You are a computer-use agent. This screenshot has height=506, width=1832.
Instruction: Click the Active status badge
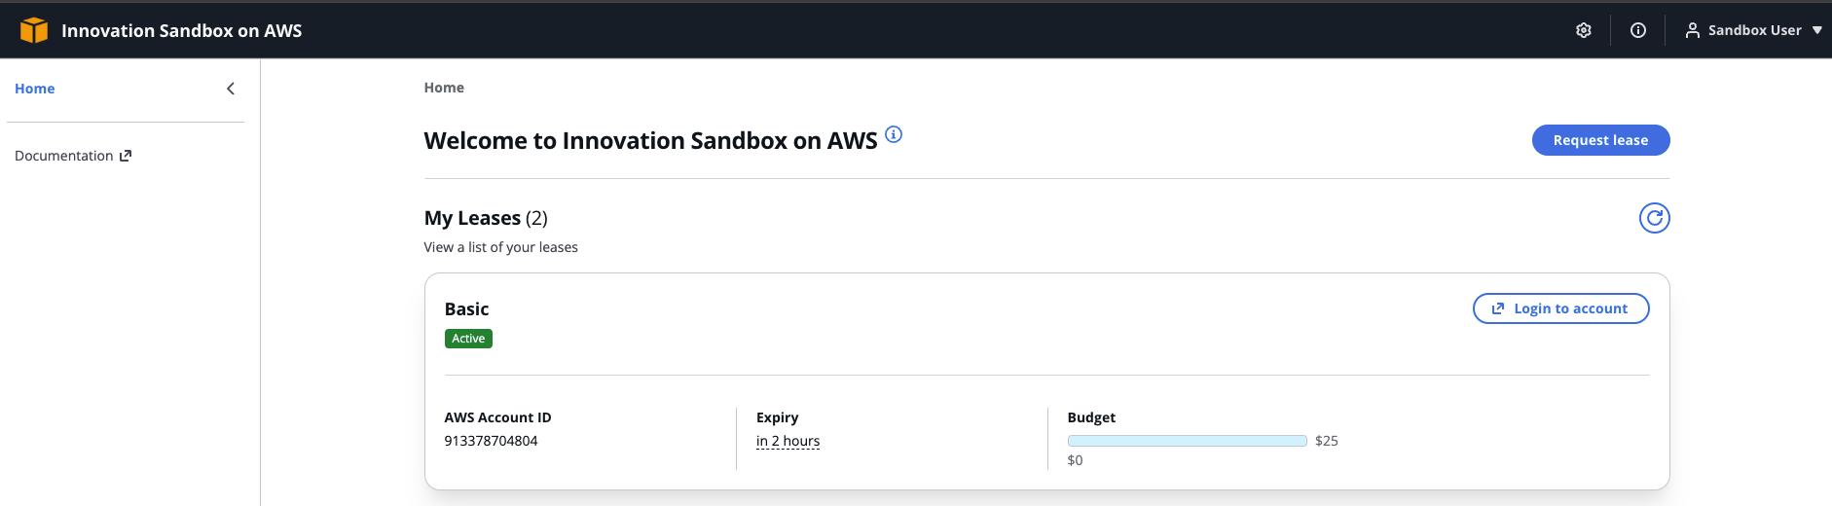[x=468, y=339]
